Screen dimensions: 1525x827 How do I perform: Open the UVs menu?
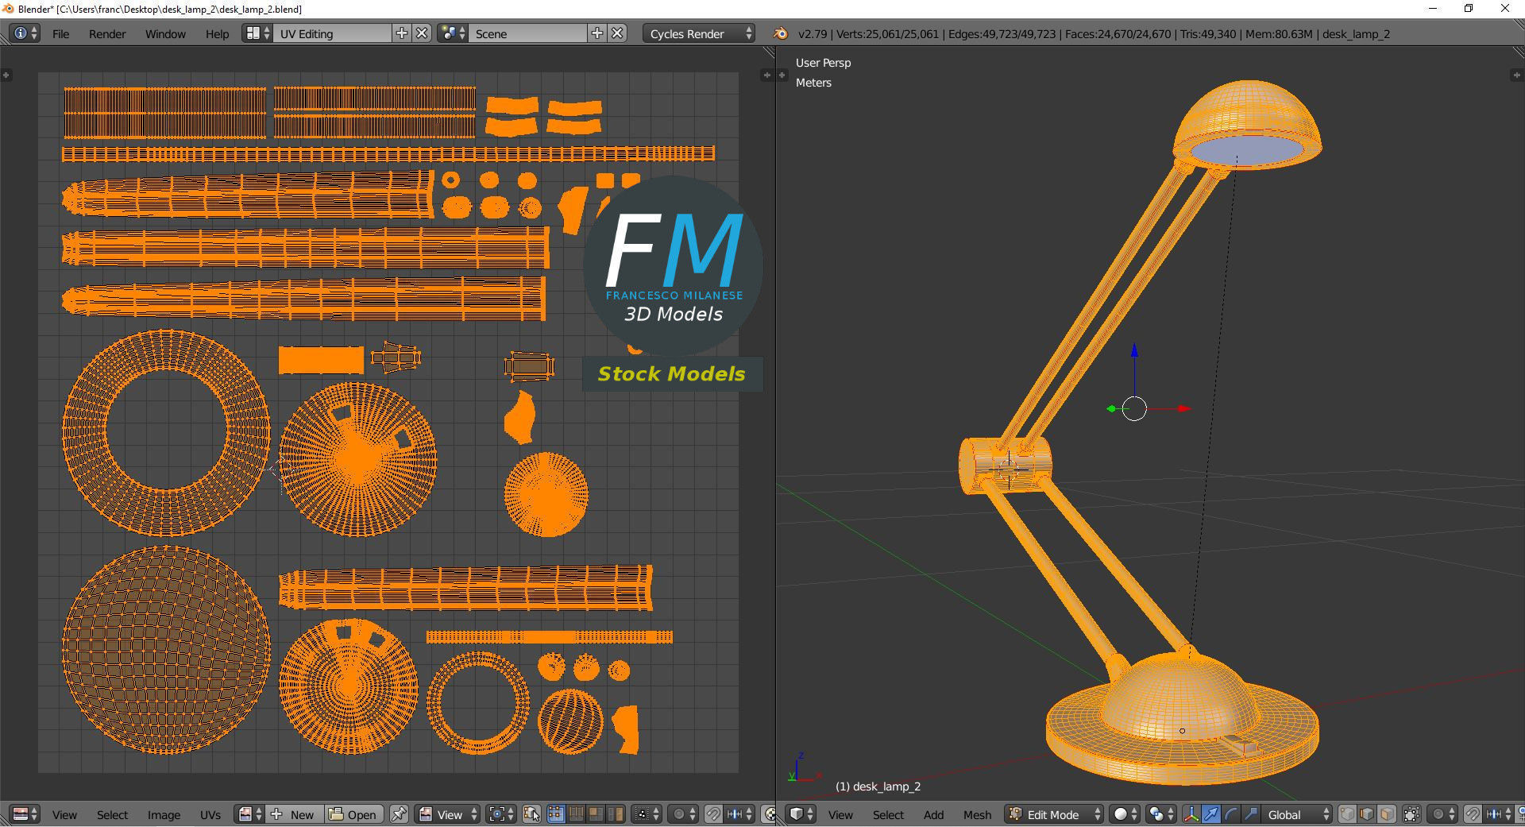coord(210,815)
